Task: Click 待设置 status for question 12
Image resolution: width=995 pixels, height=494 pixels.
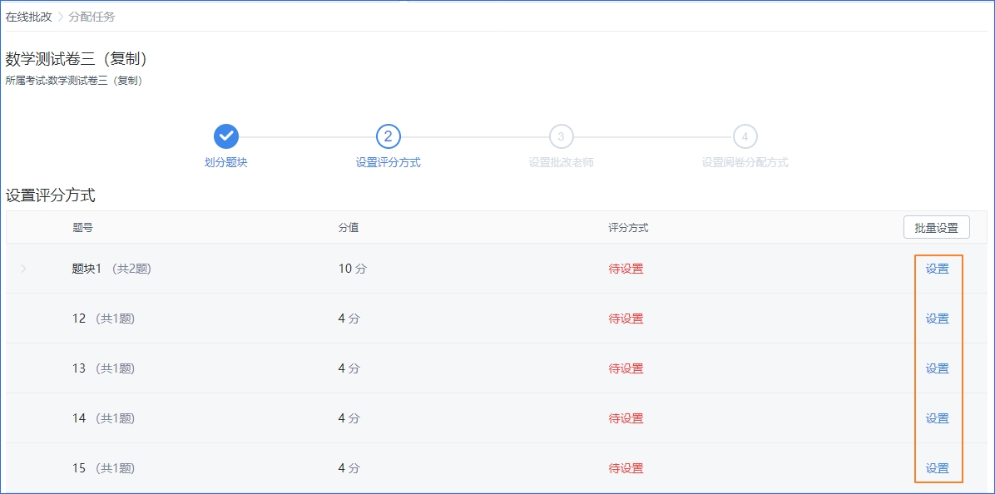Action: tap(626, 319)
